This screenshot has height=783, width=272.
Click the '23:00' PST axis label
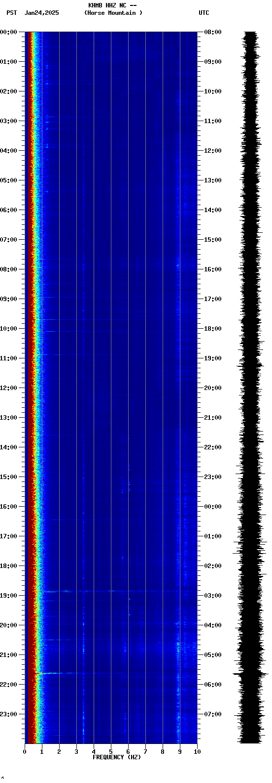pos(9,714)
